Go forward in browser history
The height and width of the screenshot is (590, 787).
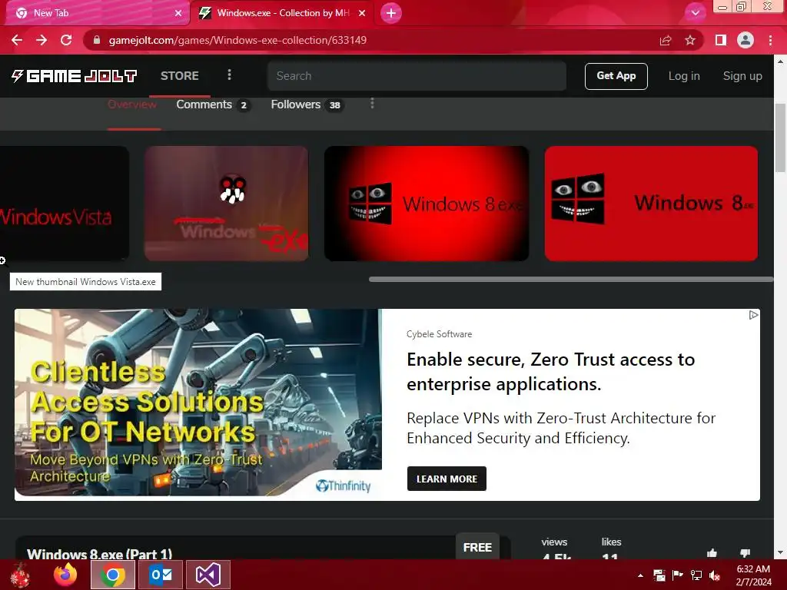[x=42, y=40]
